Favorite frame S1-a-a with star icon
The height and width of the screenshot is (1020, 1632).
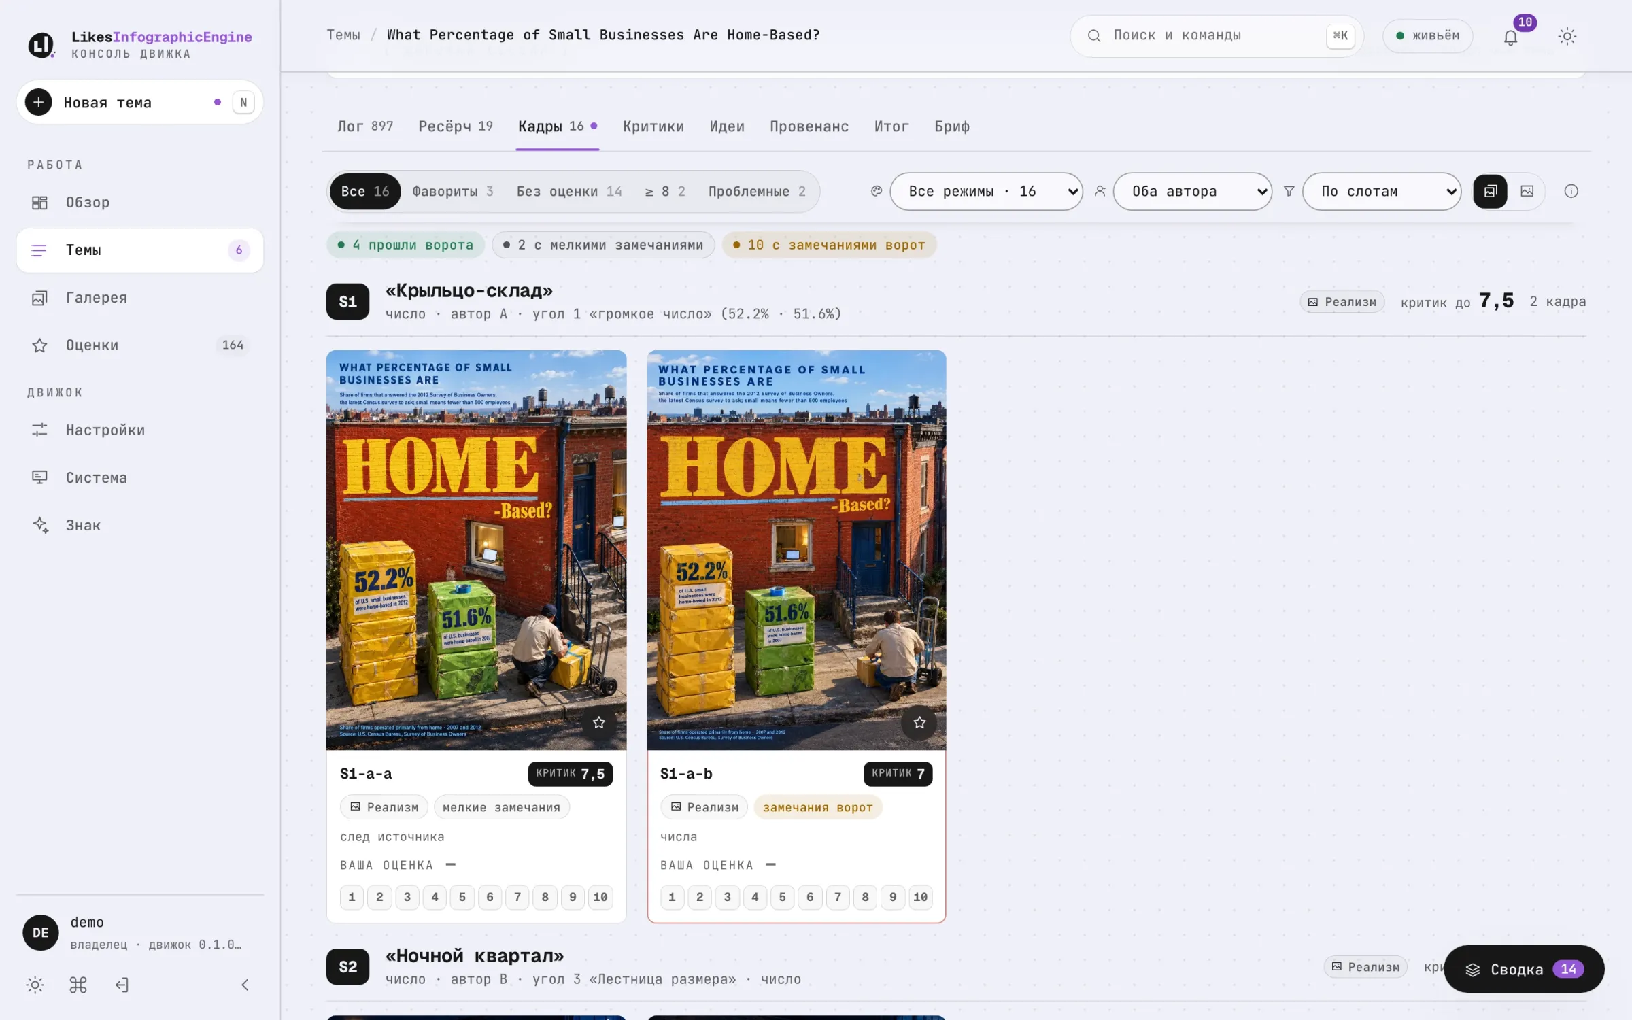598,722
